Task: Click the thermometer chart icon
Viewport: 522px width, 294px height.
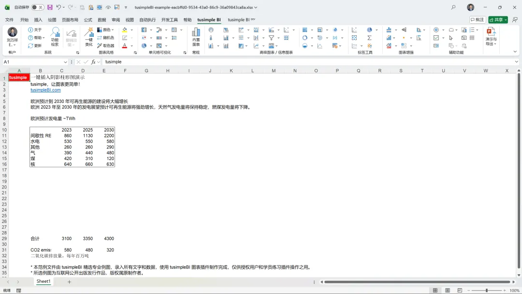Action: [211, 38]
